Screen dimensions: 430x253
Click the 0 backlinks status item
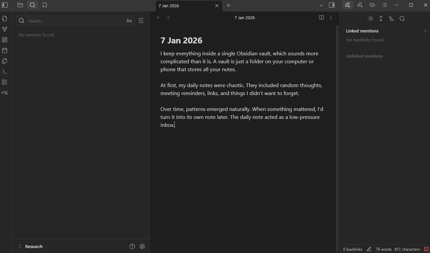coord(353,249)
